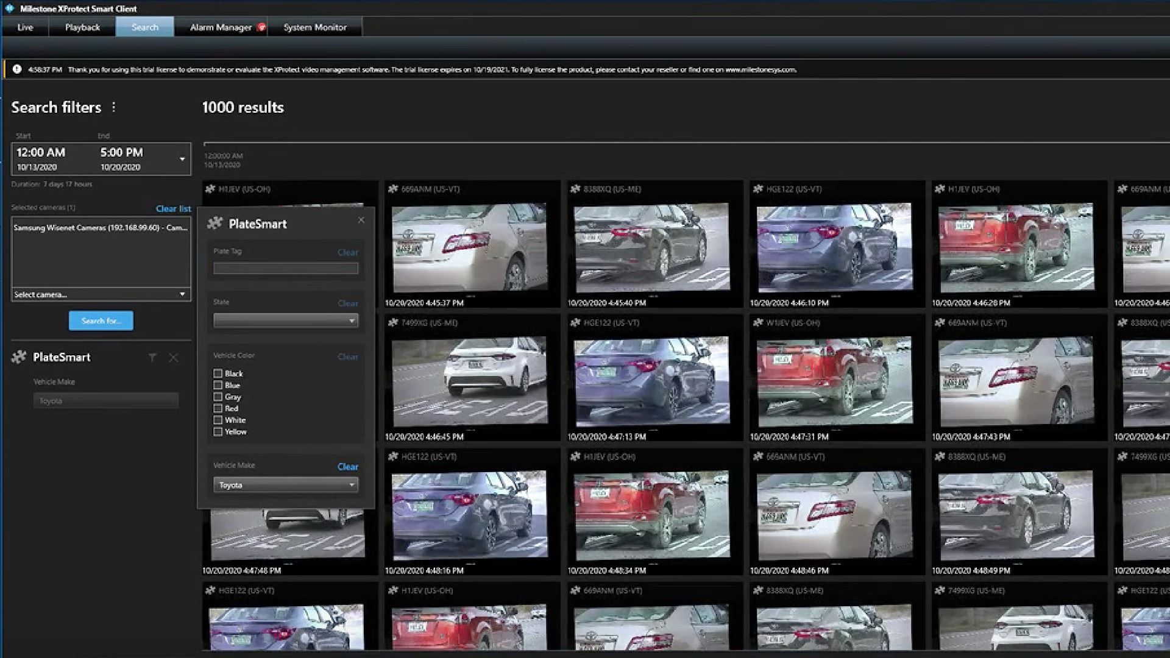
Task: Click the PlateSmart logo icon in left sidebar
Action: click(19, 357)
